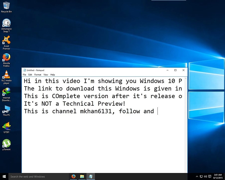The height and width of the screenshot is (180, 225).
Task: Click the Notepad scrollbar up arrow
Action: (186, 78)
